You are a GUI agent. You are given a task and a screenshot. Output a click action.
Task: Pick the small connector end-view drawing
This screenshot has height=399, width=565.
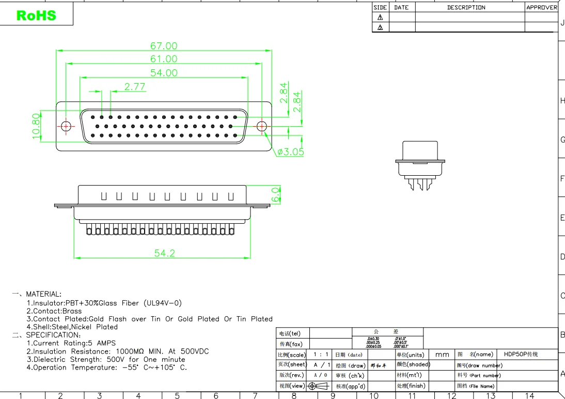[420, 166]
